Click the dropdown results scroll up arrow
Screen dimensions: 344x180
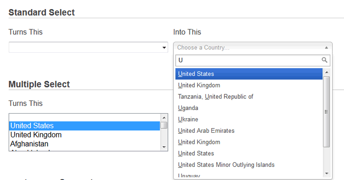click(x=327, y=72)
